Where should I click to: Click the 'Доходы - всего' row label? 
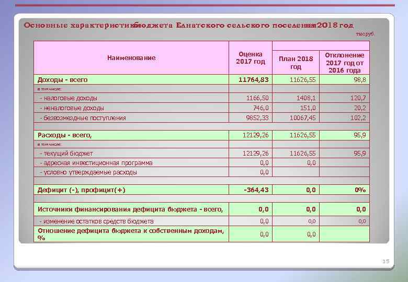62,80
